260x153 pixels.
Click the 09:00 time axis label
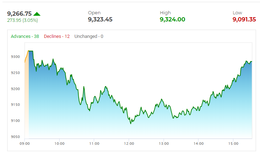(x=25, y=144)
